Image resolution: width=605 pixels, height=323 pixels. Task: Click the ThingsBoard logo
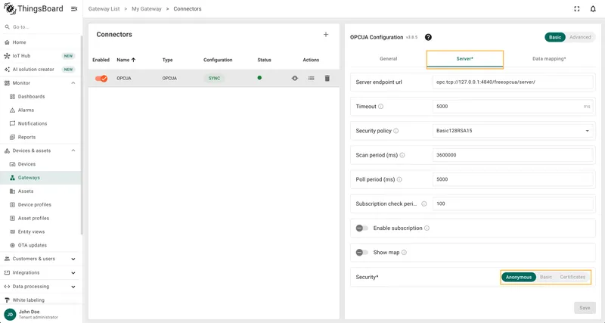pyautogui.click(x=33, y=9)
